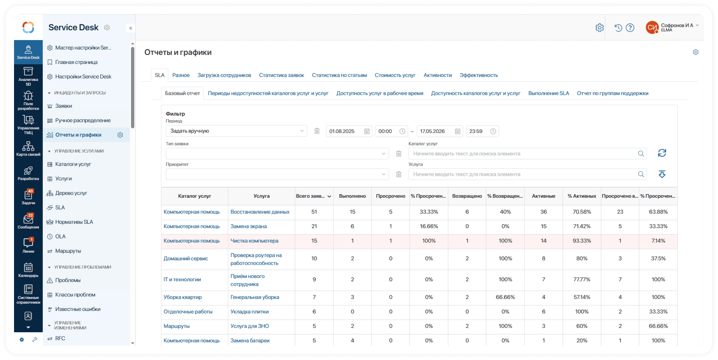Image resolution: width=718 pixels, height=360 pixels.
Task: Open Карта связей sidebar icon
Action: (x=28, y=149)
